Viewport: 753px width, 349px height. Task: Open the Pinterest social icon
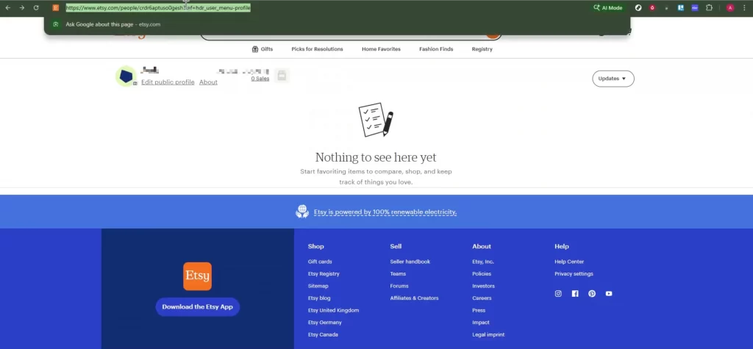coord(592,294)
